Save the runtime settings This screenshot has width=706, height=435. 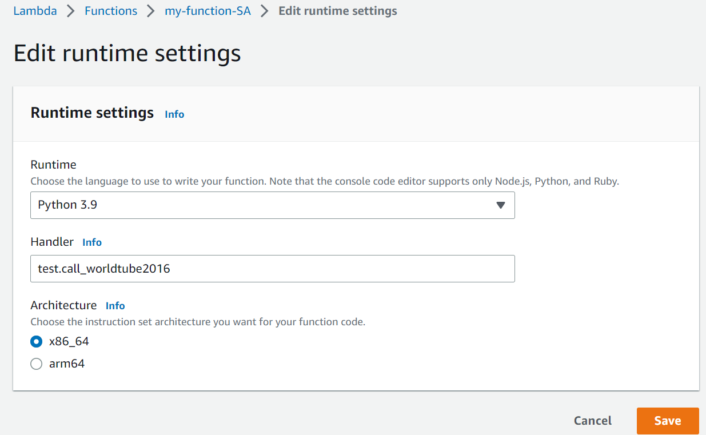[x=667, y=420]
